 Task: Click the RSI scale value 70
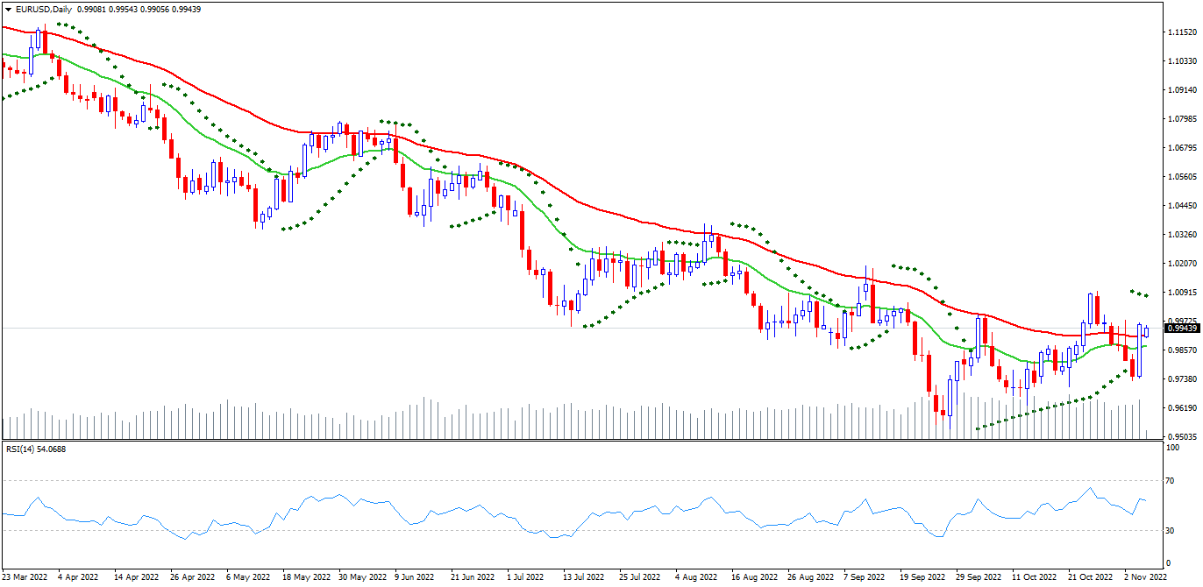[x=1171, y=481]
